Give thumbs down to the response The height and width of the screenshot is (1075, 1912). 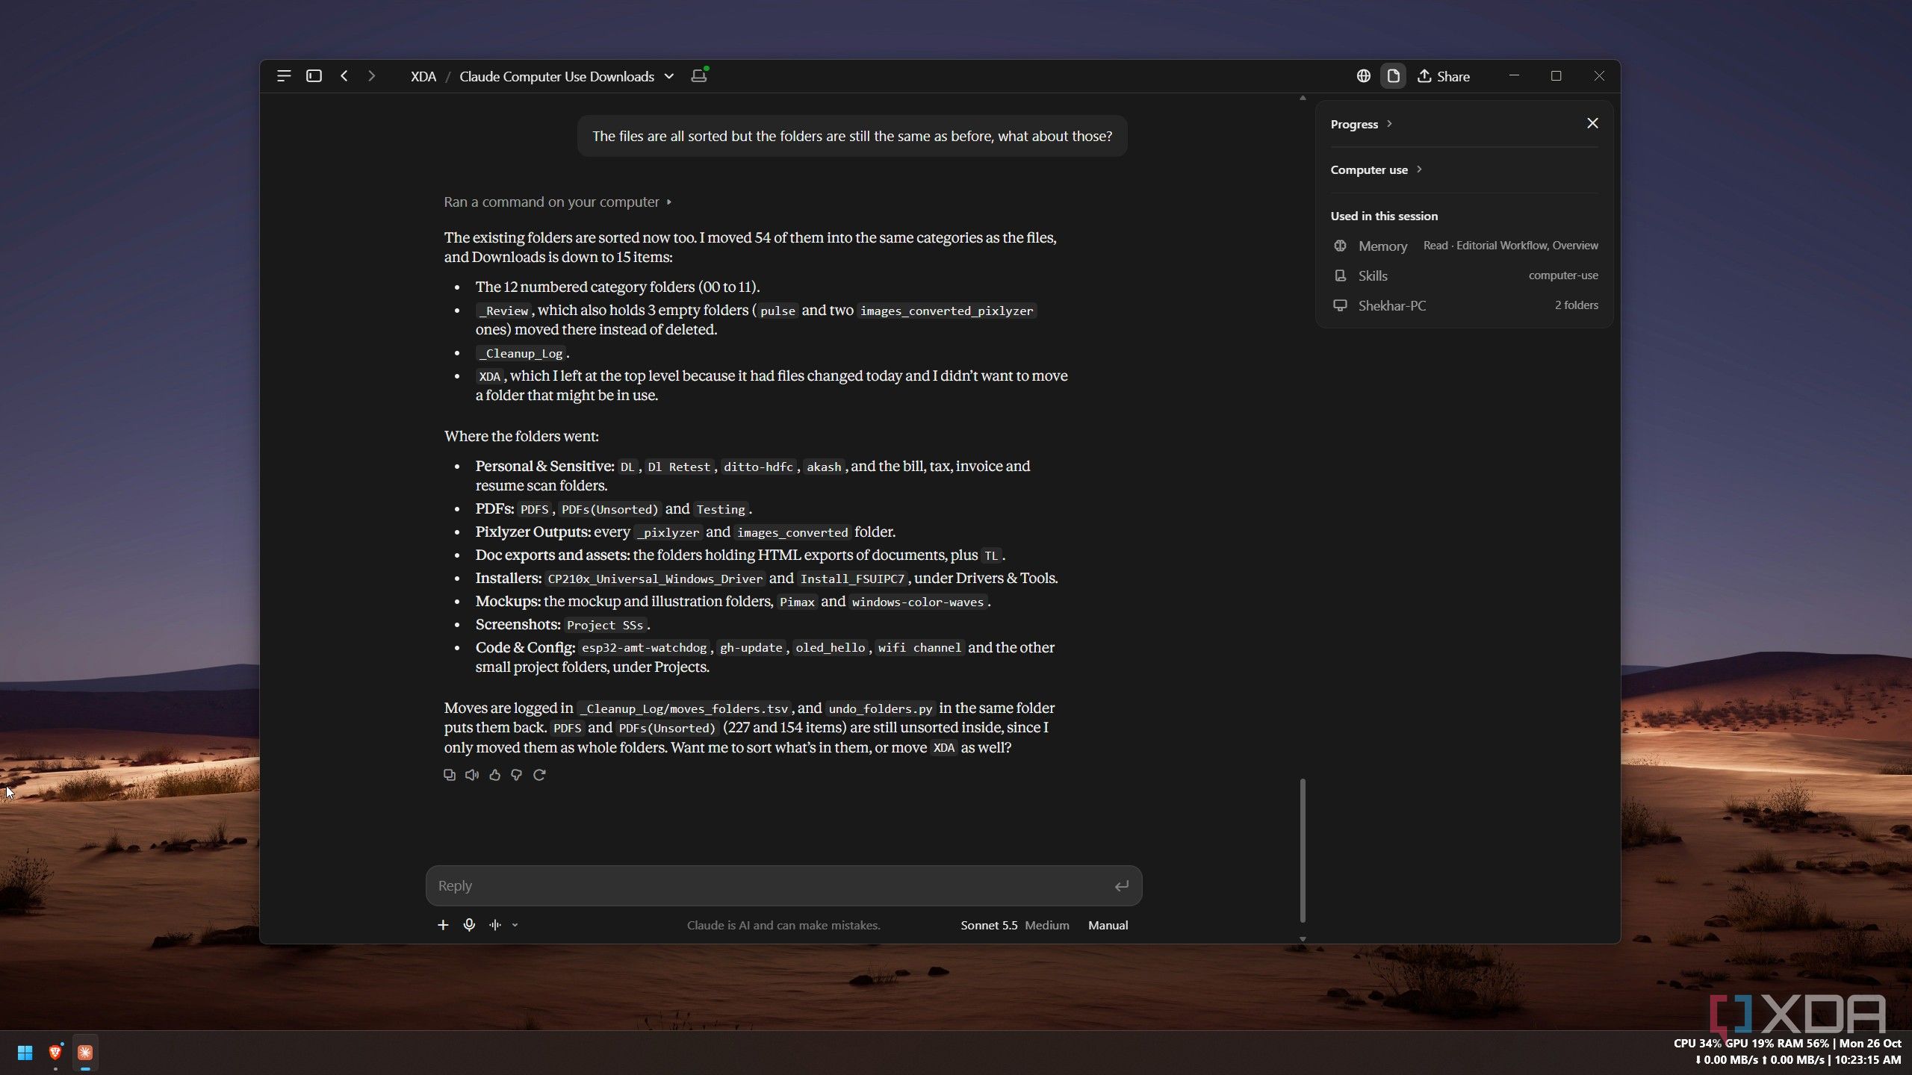pos(517,775)
